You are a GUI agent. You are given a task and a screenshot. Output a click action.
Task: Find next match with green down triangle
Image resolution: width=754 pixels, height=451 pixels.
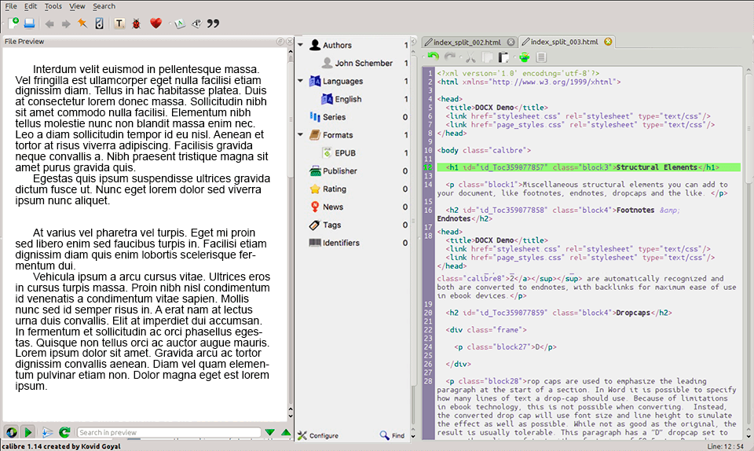tap(269, 432)
